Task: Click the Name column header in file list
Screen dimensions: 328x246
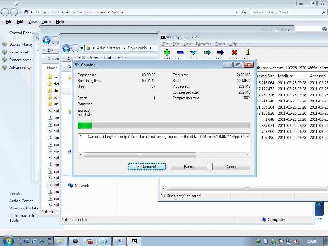Action: point(52,68)
